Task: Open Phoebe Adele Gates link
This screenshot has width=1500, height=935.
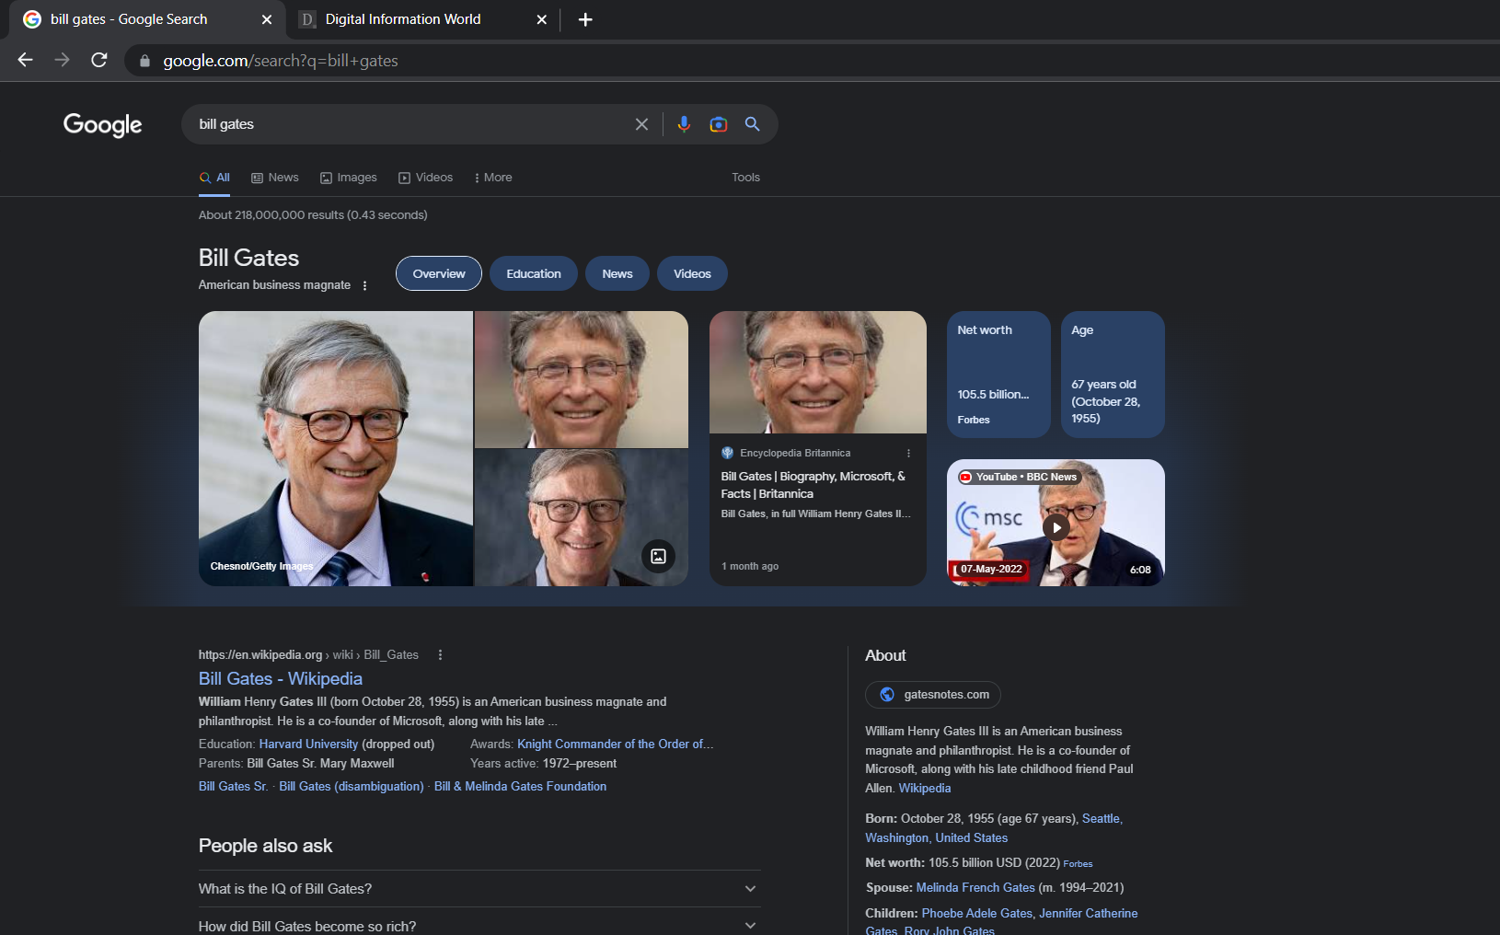Action: tap(976, 913)
